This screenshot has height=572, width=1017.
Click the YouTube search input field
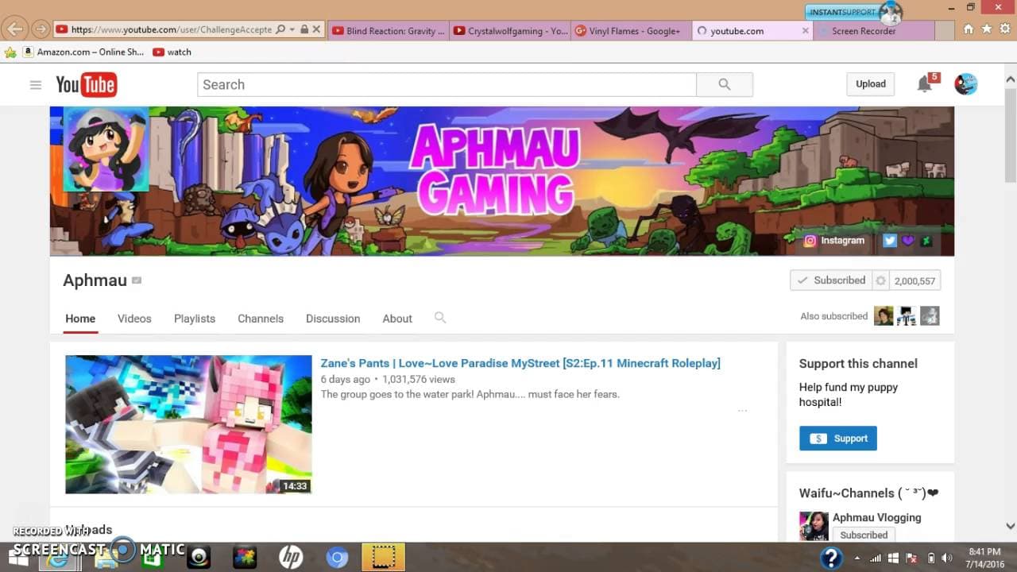[447, 84]
